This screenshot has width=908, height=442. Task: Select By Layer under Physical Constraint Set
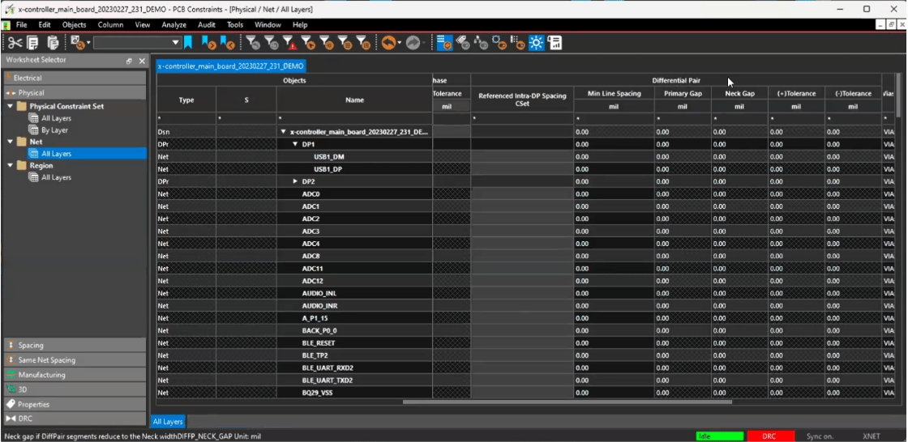click(x=54, y=130)
